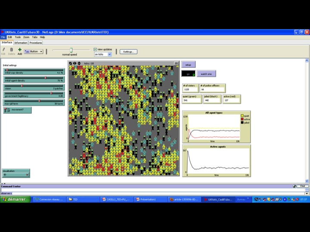Click the interface scrollbar up arrow
Viewport: 310px width, 232px height.
click(307, 61)
